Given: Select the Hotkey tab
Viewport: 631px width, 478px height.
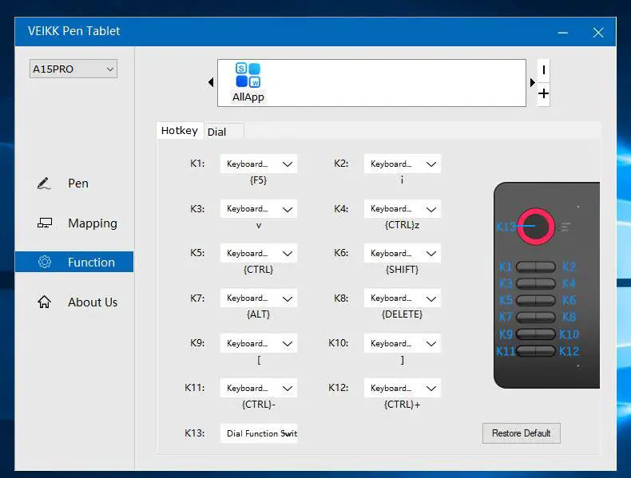Looking at the screenshot, I should pyautogui.click(x=179, y=131).
